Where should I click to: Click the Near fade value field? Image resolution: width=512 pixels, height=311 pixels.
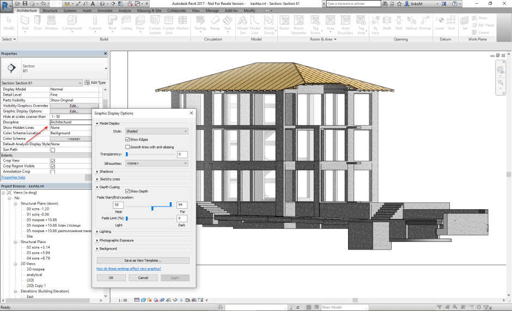[118, 205]
